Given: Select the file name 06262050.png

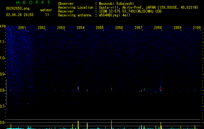Looking at the screenshot, I should (18, 9).
